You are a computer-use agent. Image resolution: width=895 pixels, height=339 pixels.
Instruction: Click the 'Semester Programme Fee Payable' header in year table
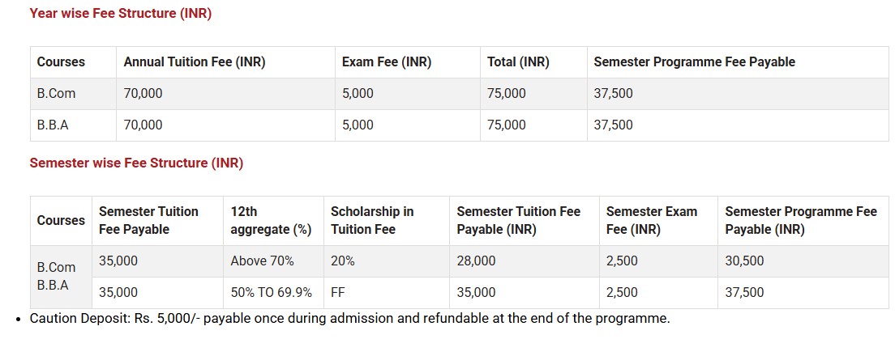tap(694, 62)
